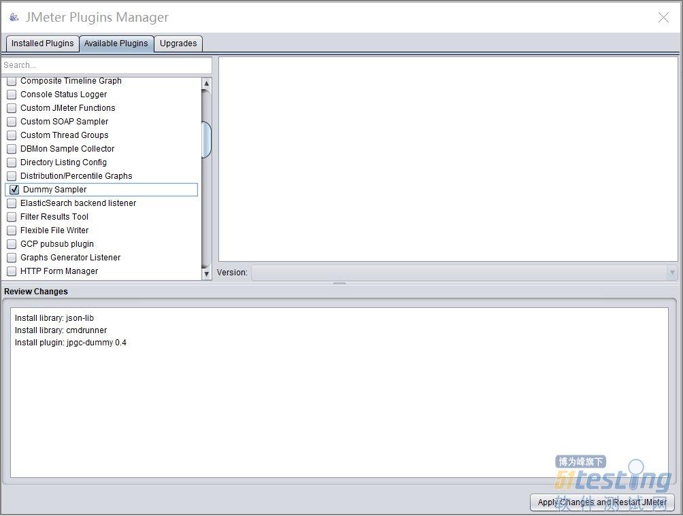This screenshot has height=516, width=683.
Task: Enable the Custom Thread Groups checkbox
Action: coord(12,135)
